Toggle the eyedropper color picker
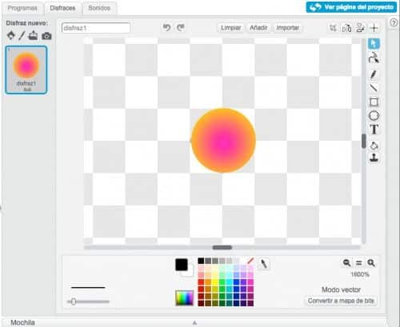The width and height of the screenshot is (400, 327). coord(263,264)
